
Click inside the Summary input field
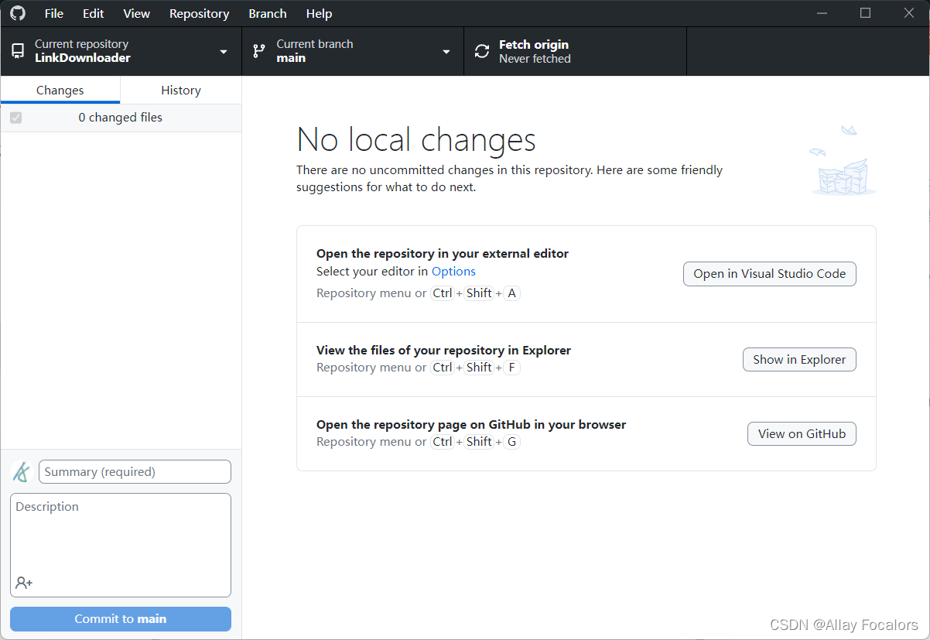pos(135,471)
